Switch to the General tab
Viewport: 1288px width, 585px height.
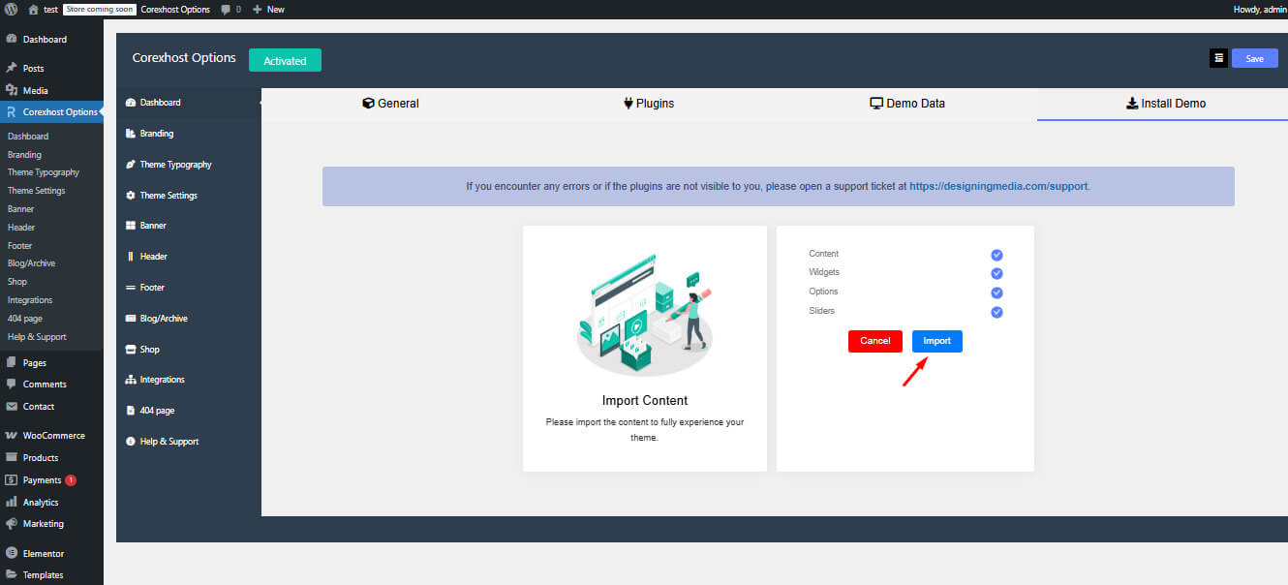pos(390,103)
